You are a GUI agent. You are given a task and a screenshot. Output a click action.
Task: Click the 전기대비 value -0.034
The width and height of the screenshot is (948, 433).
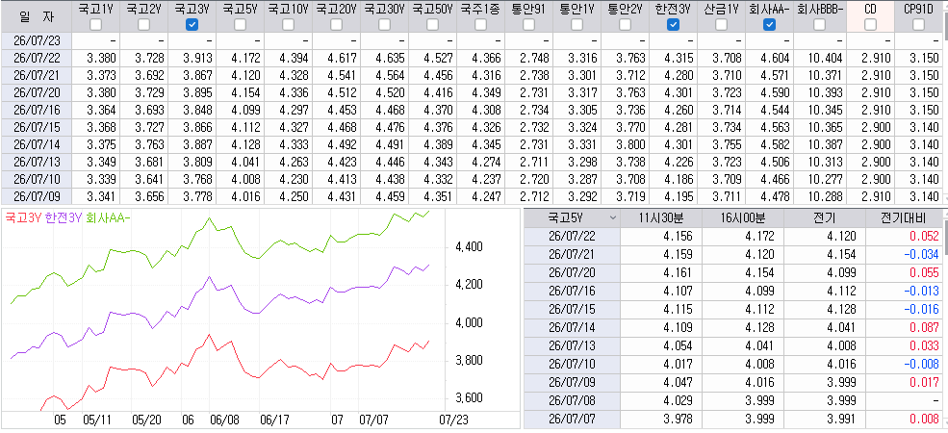pos(923,254)
